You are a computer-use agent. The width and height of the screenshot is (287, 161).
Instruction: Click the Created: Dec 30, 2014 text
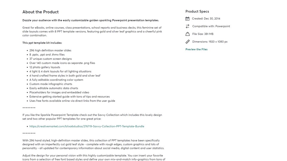point(206,18)
